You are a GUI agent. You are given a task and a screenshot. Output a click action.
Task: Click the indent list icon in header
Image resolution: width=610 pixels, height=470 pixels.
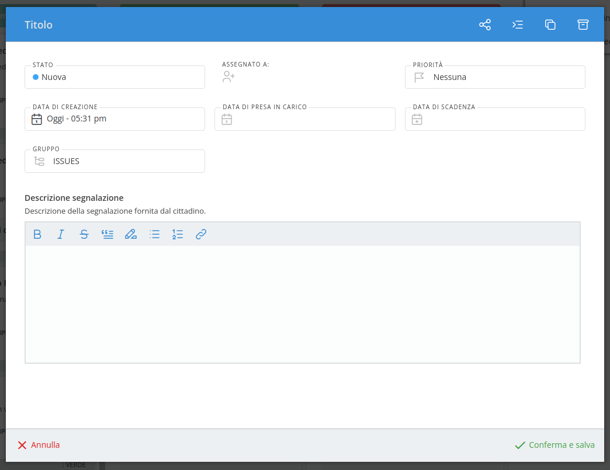(x=518, y=25)
